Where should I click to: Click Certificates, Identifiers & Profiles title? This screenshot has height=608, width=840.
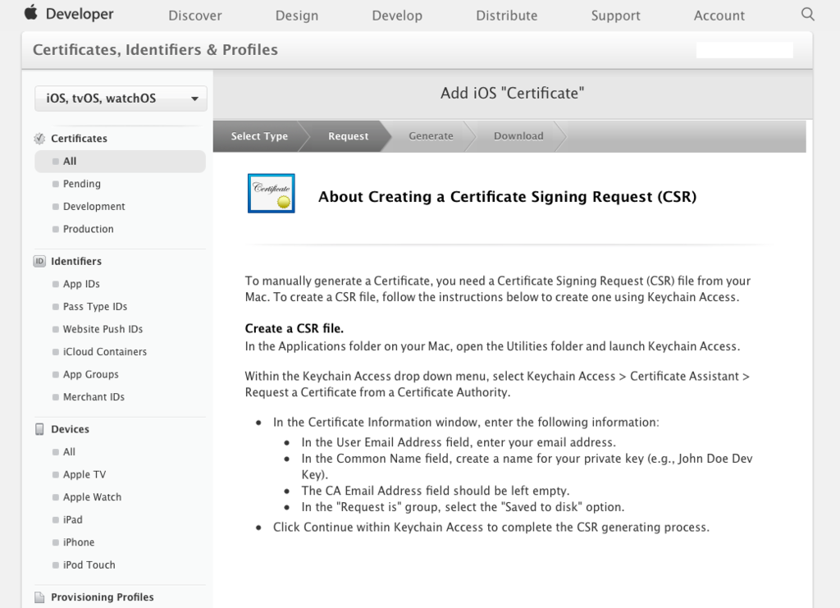(155, 50)
